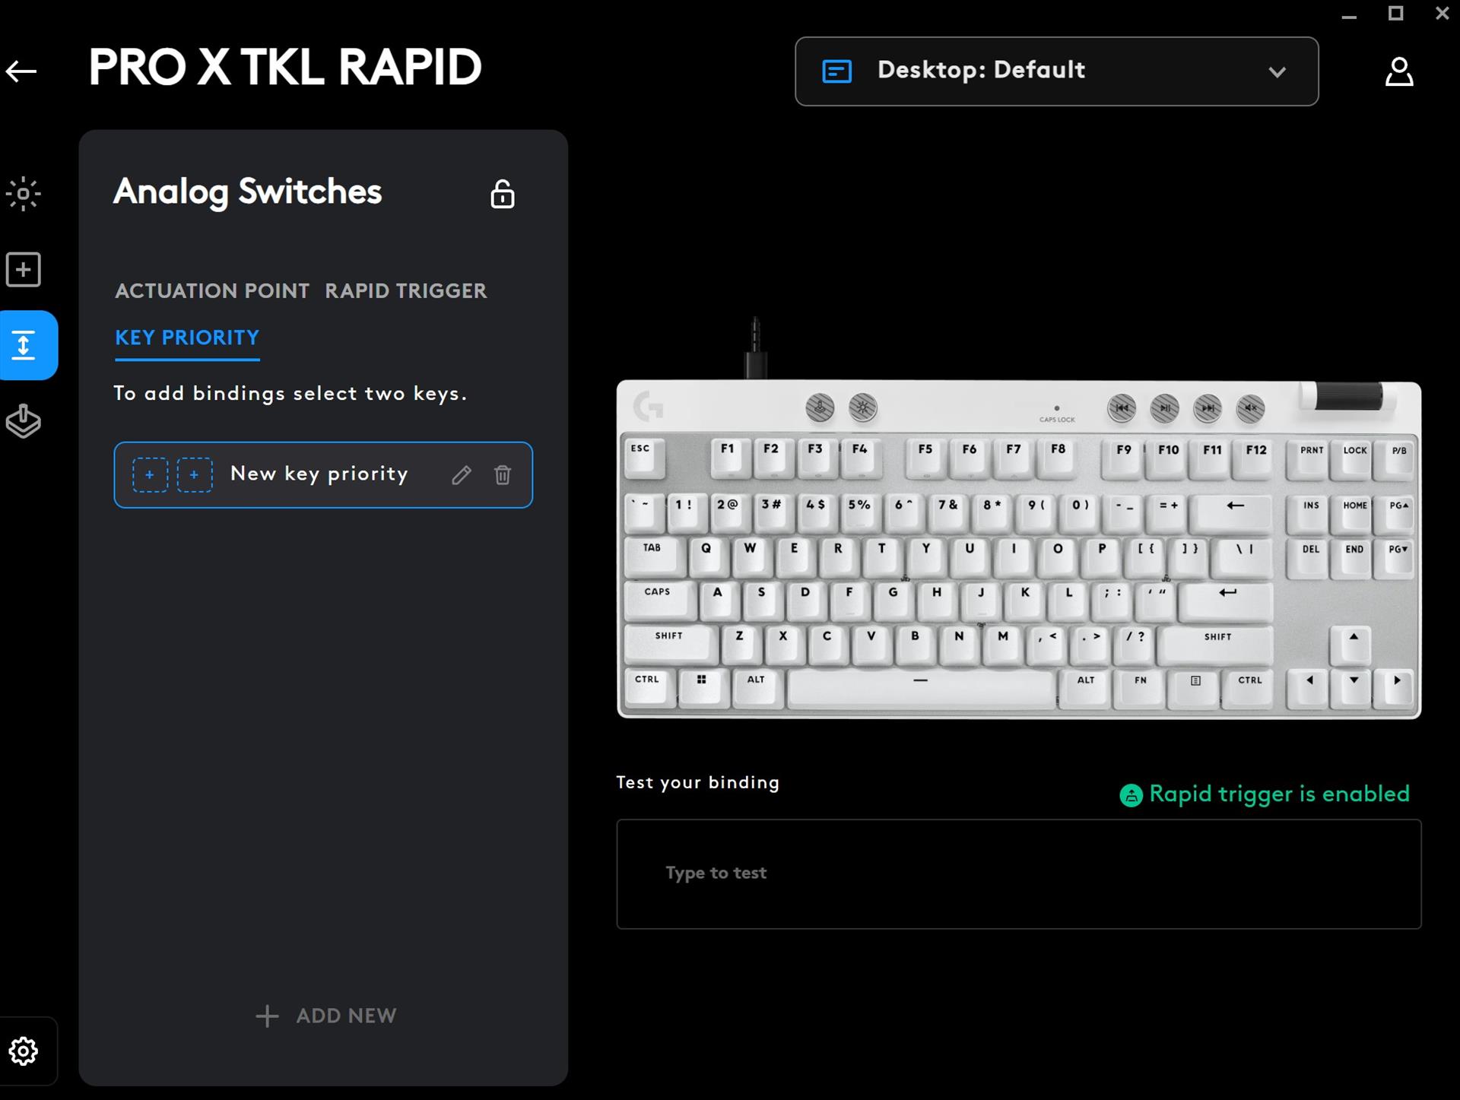Image resolution: width=1460 pixels, height=1100 pixels.
Task: Delete New key priority with trash icon
Action: pos(503,475)
